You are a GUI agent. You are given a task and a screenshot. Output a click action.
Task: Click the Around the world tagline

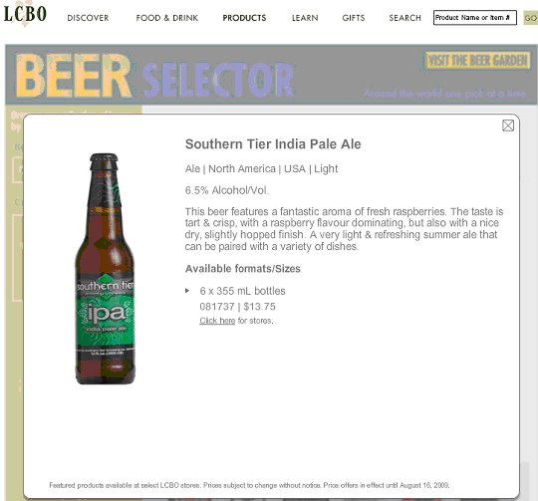tap(444, 94)
